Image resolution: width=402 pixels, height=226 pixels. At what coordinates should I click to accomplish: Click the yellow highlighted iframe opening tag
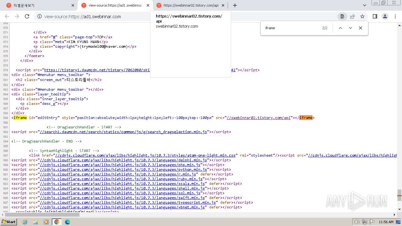coord(20,118)
